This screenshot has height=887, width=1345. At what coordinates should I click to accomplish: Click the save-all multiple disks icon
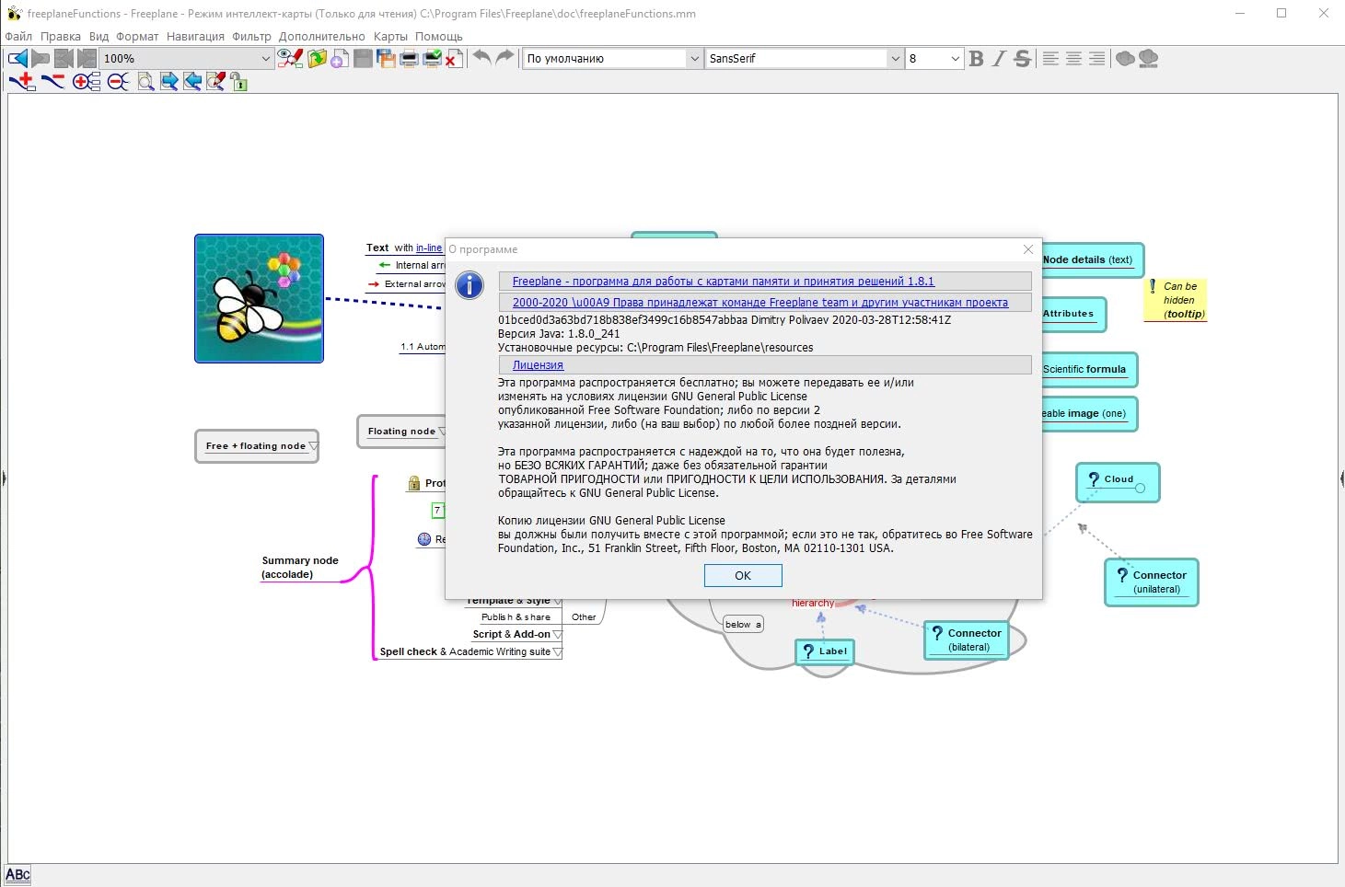pyautogui.click(x=386, y=58)
